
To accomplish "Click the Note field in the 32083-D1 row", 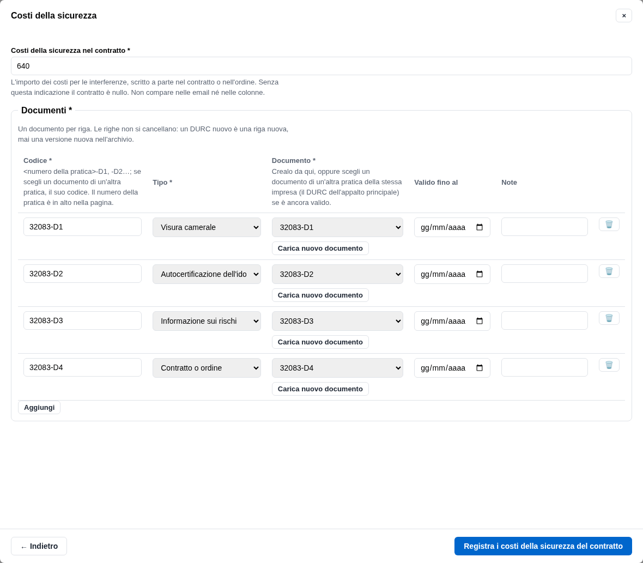I will (544, 227).
